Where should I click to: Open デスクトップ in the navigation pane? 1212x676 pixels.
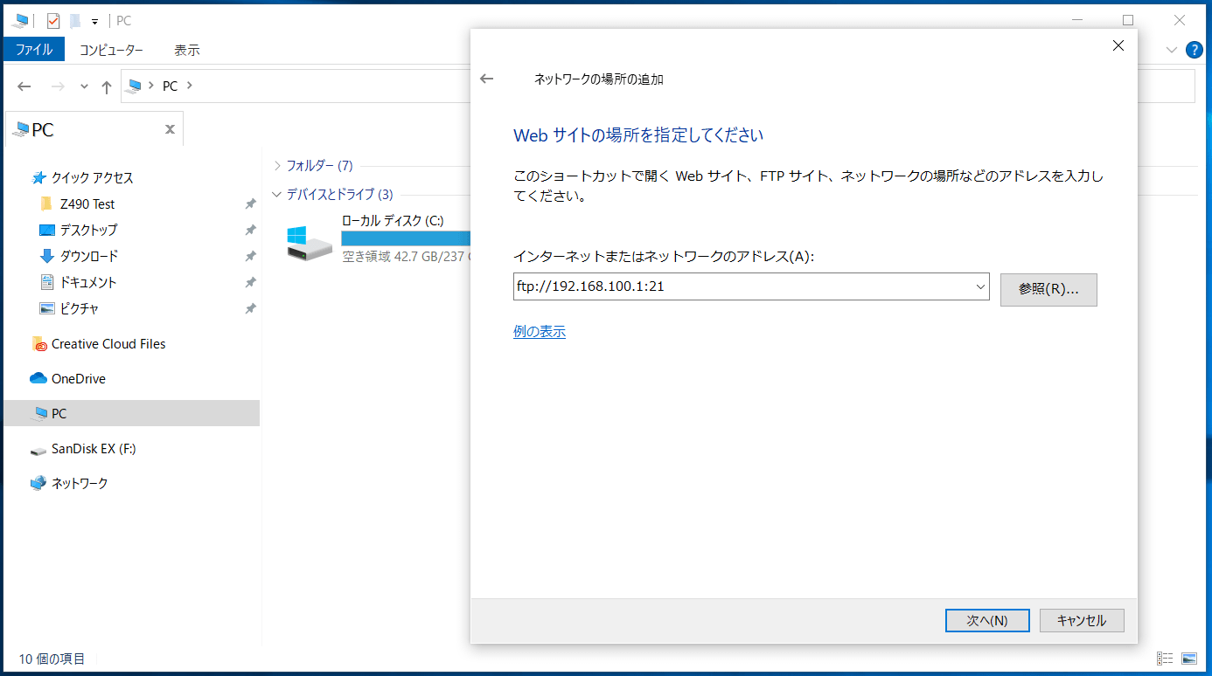click(88, 230)
